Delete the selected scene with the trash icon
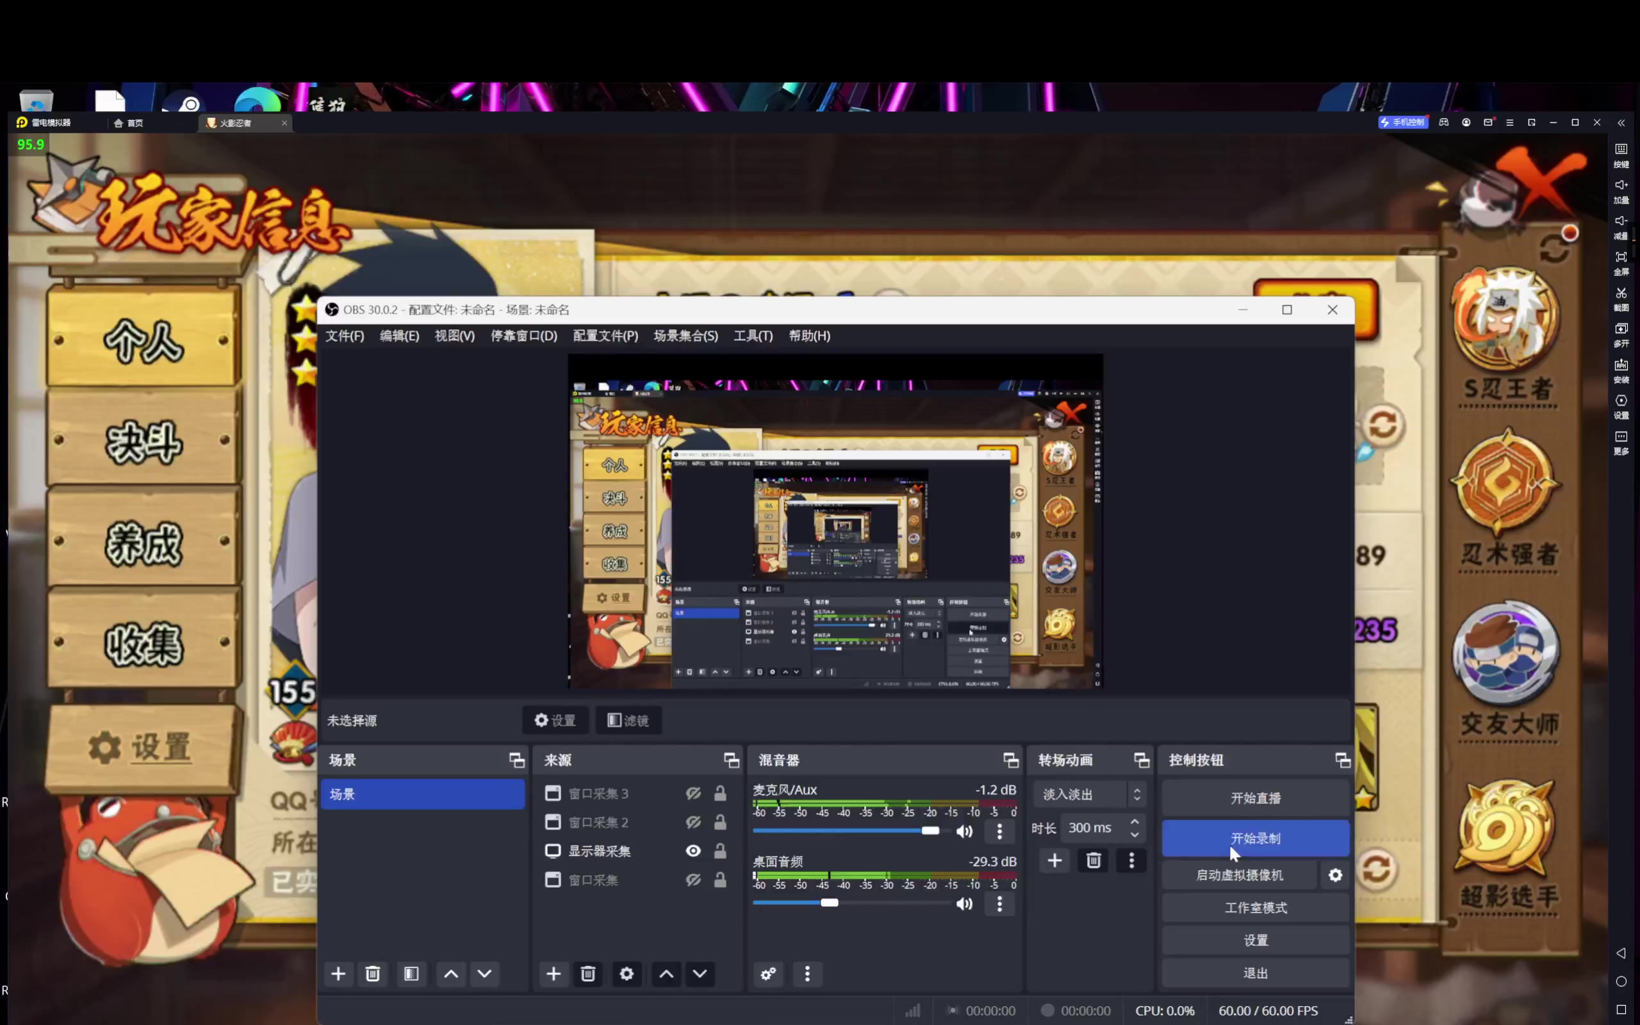The width and height of the screenshot is (1640, 1025). click(x=373, y=974)
